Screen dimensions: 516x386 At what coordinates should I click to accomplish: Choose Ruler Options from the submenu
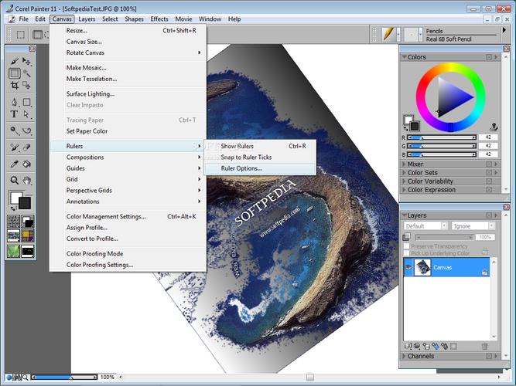pos(260,168)
